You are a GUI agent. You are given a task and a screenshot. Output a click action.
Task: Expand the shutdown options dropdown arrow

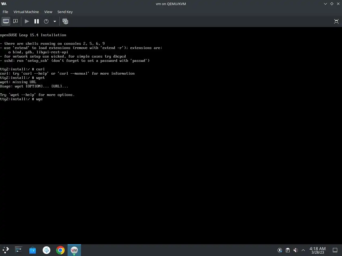coord(55,21)
